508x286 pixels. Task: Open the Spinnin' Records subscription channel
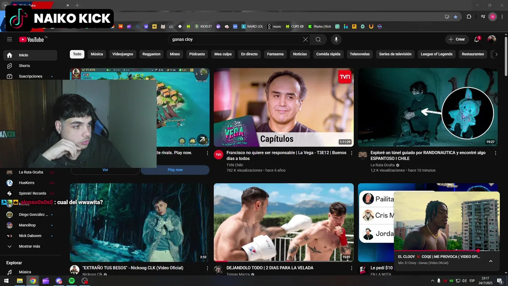pyautogui.click(x=30, y=193)
